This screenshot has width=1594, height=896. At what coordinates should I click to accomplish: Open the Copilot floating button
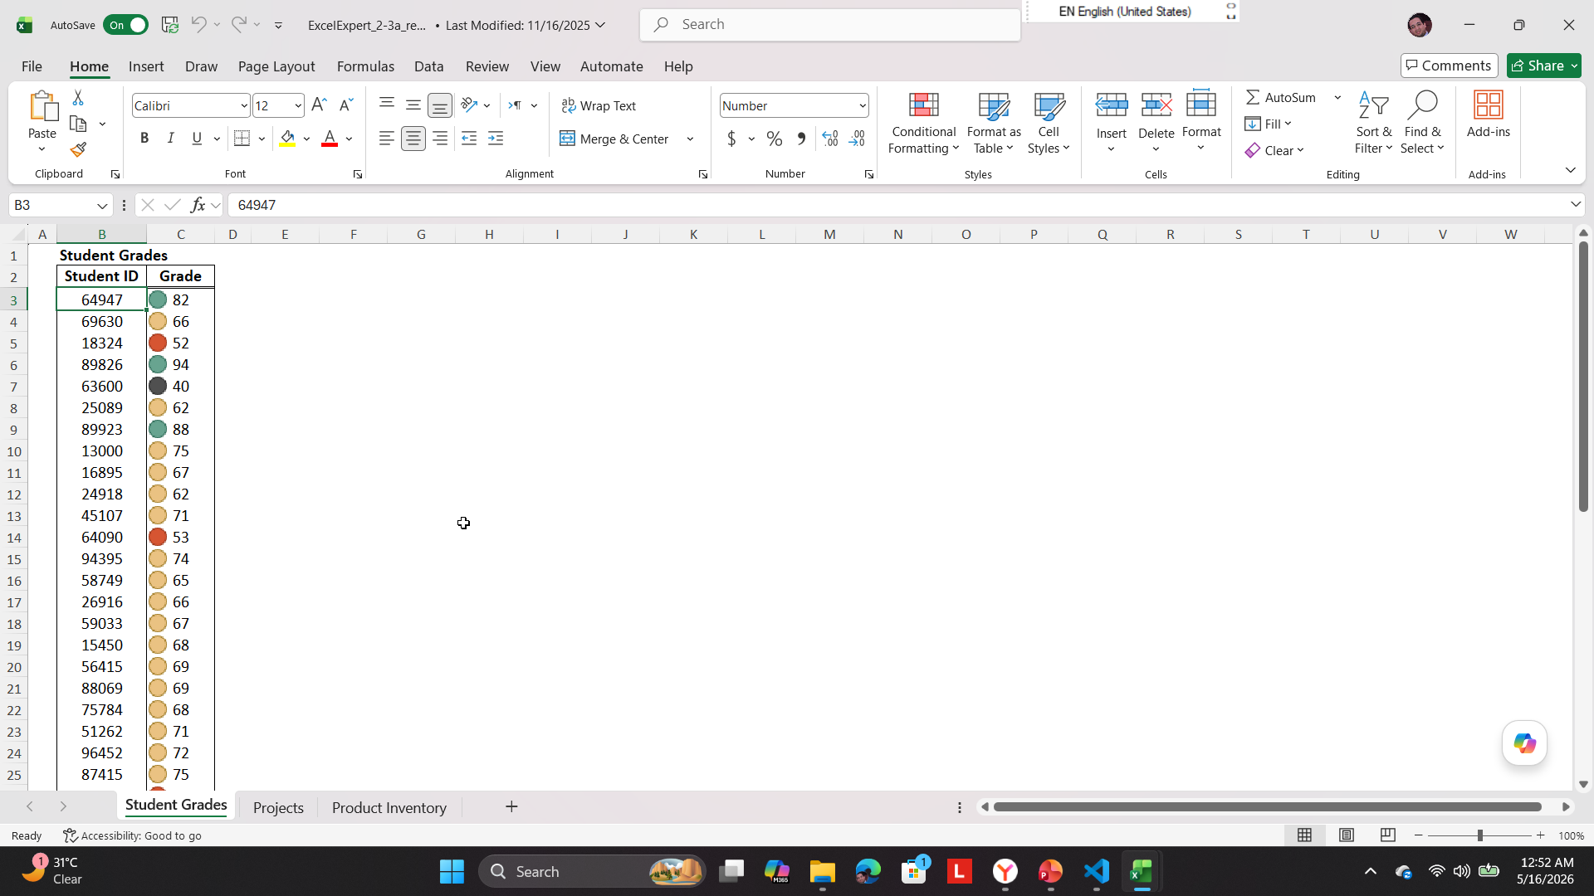point(1524,743)
